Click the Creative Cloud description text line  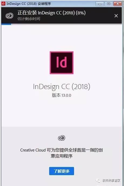[62, 150]
